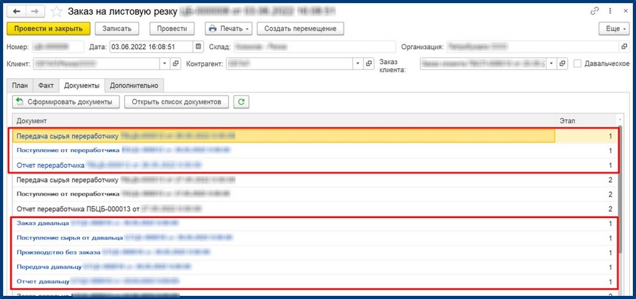Click into the Дата field

[152, 47]
